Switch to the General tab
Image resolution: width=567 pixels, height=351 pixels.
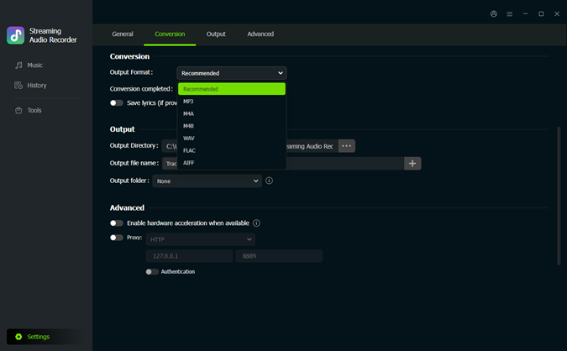pos(123,34)
